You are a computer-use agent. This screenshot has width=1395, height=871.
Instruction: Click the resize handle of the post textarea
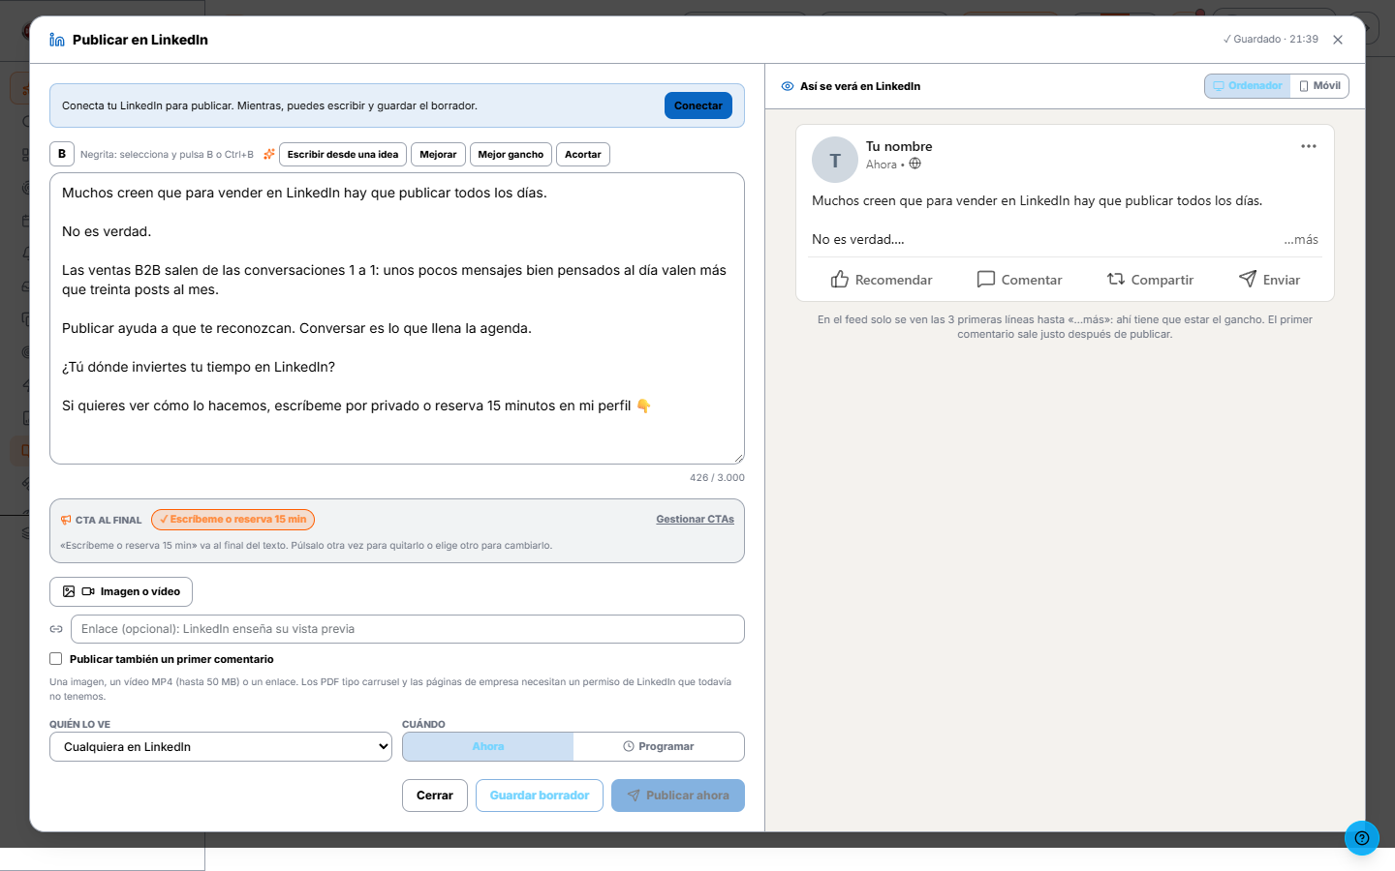tap(738, 458)
